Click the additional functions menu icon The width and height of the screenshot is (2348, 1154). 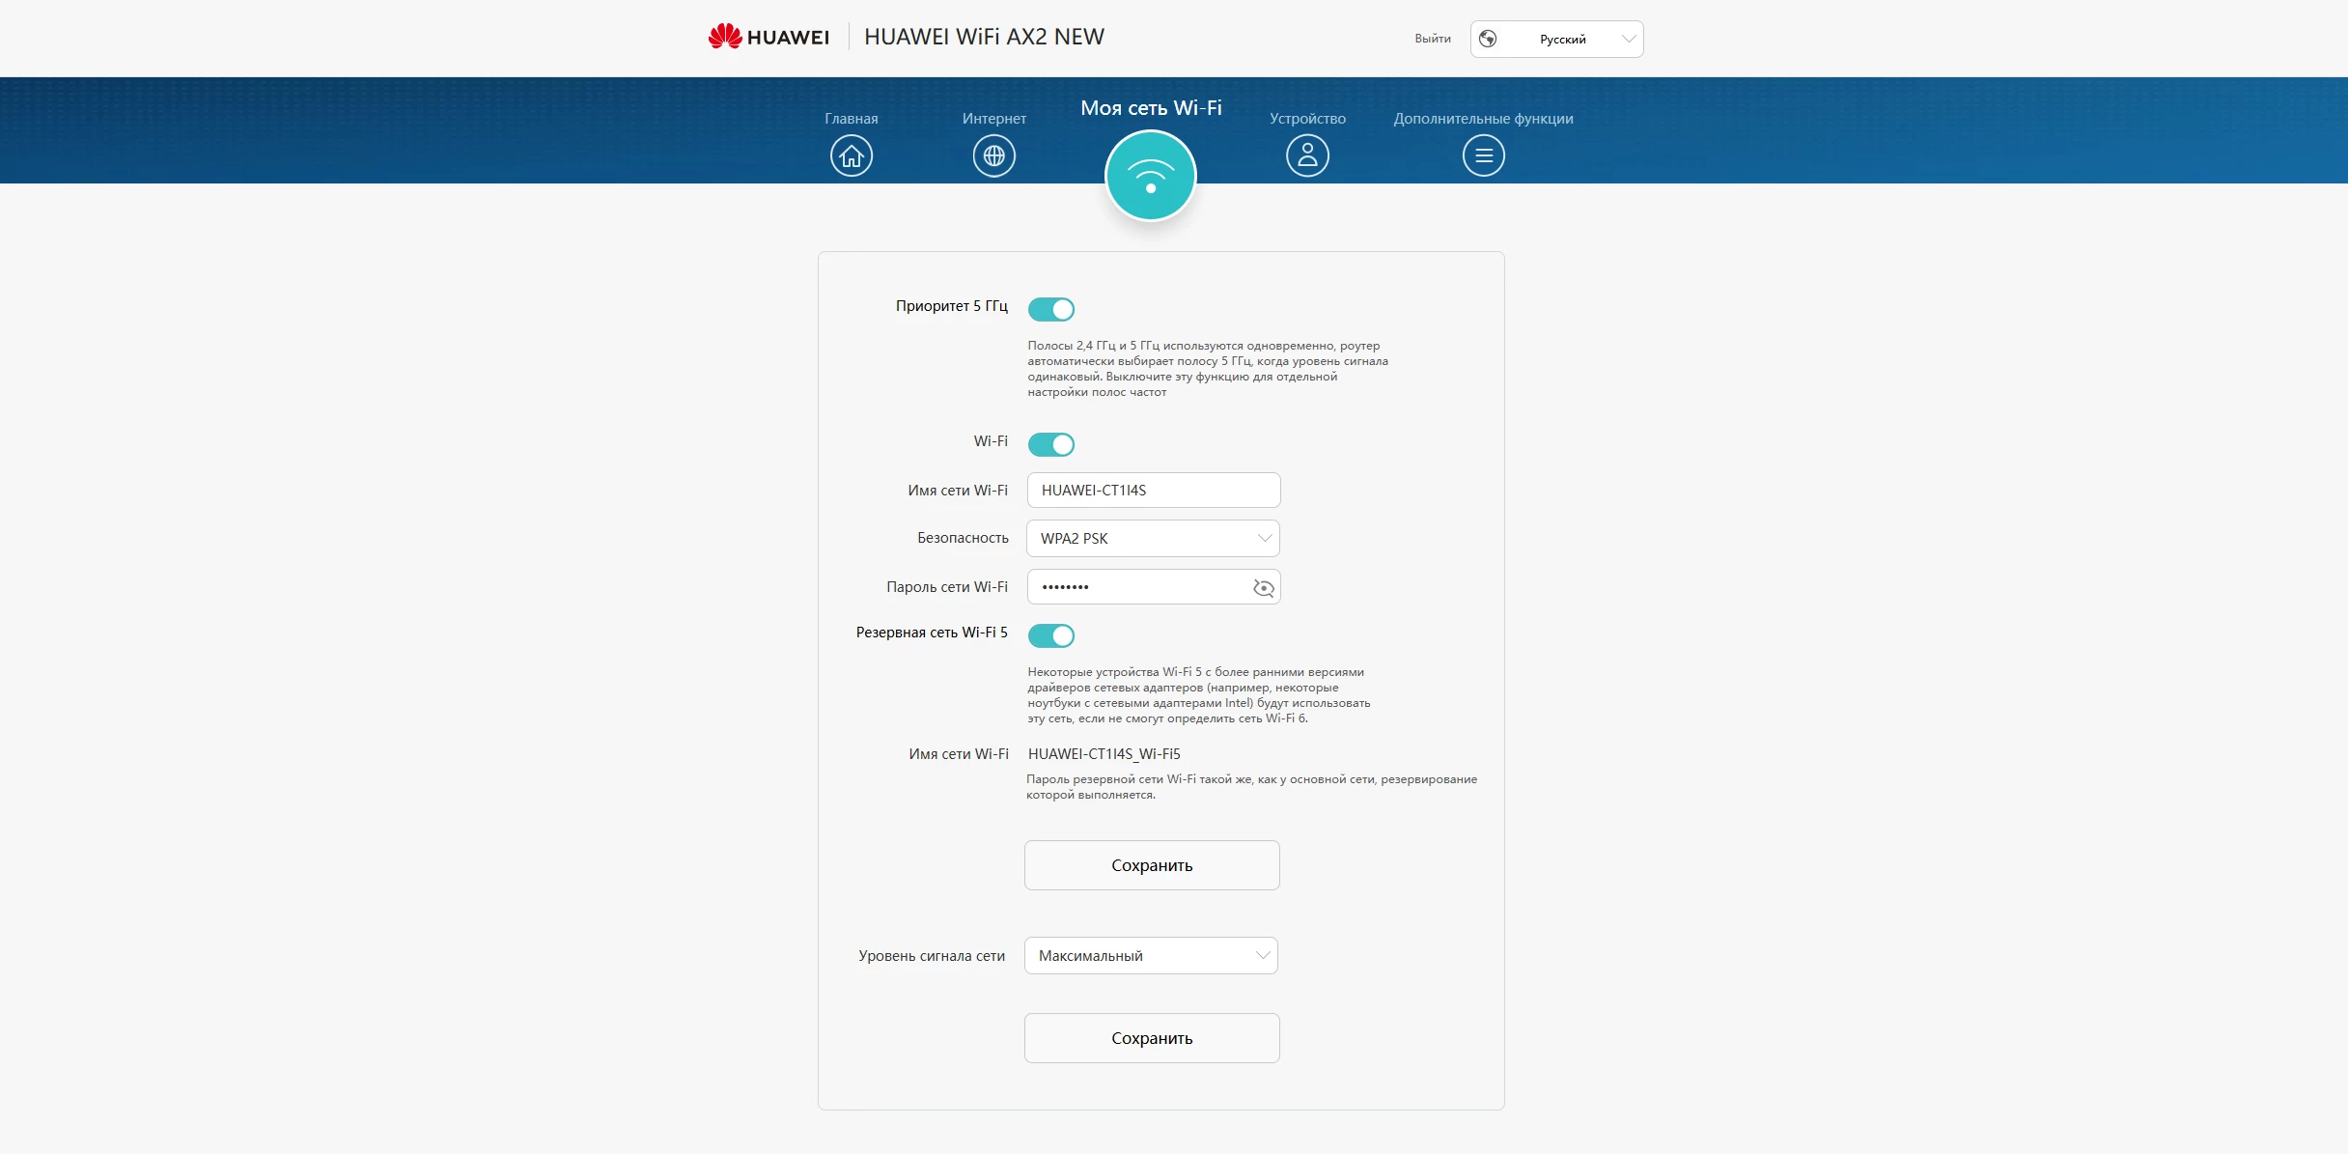pyautogui.click(x=1483, y=155)
